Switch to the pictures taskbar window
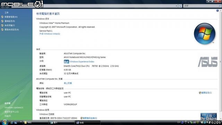 (62, 123)
